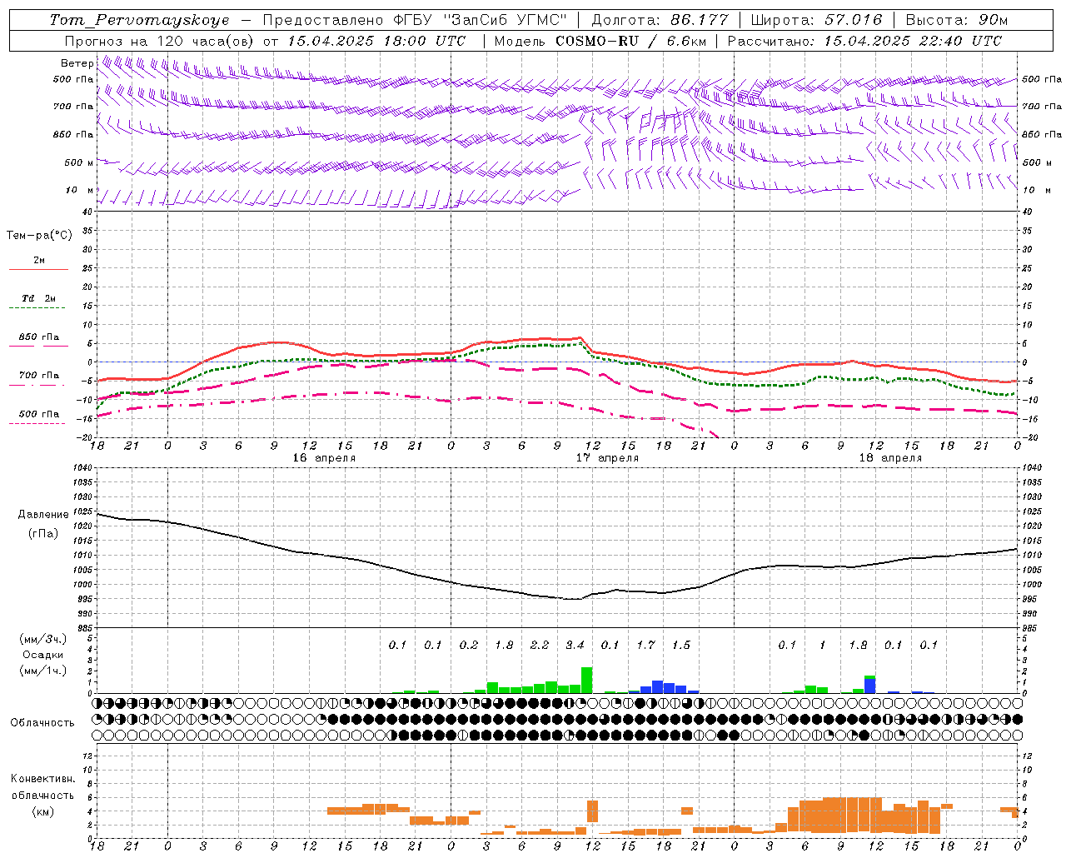Click the date label 18 апреля
This screenshot has width=1066, height=853.
890,458
